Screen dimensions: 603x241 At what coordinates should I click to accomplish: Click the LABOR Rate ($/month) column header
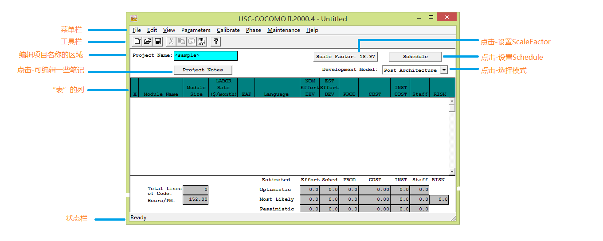tap(223, 88)
